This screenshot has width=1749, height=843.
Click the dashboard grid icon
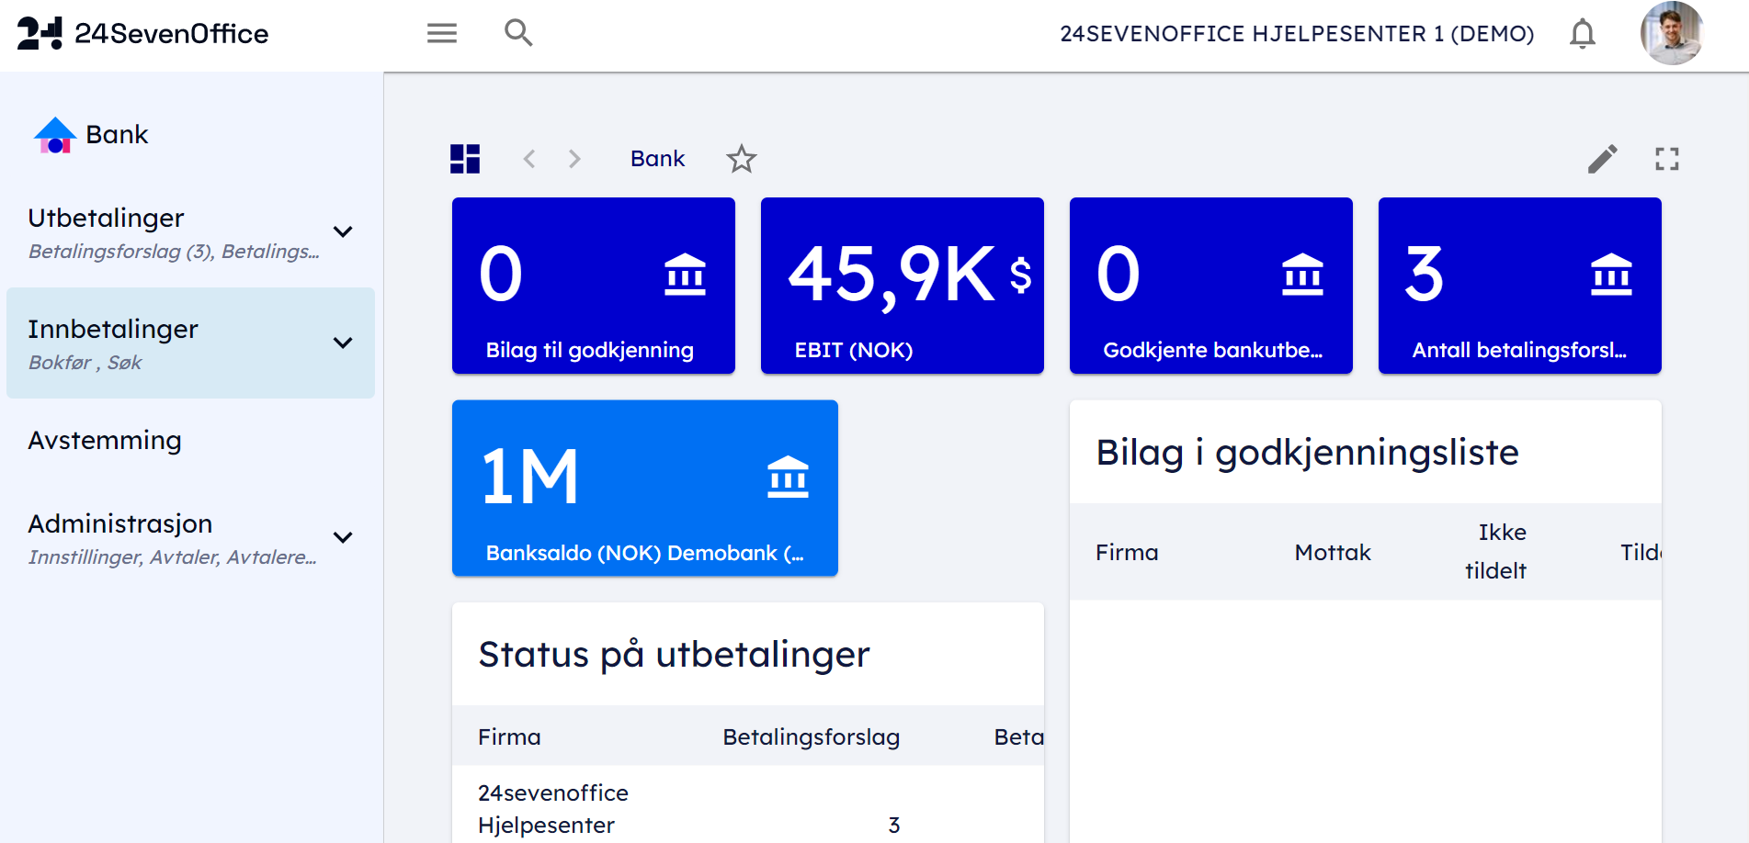465,159
